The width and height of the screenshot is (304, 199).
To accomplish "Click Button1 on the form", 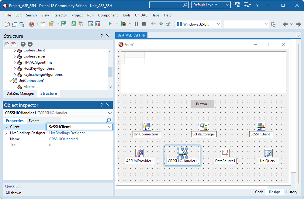I will pos(202,104).
